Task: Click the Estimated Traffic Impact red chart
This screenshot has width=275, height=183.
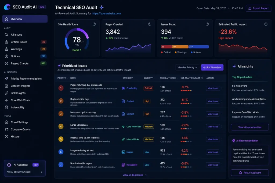Action: pyautogui.click(x=243, y=48)
